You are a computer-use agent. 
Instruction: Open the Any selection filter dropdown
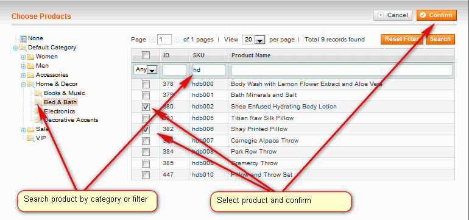tap(145, 69)
